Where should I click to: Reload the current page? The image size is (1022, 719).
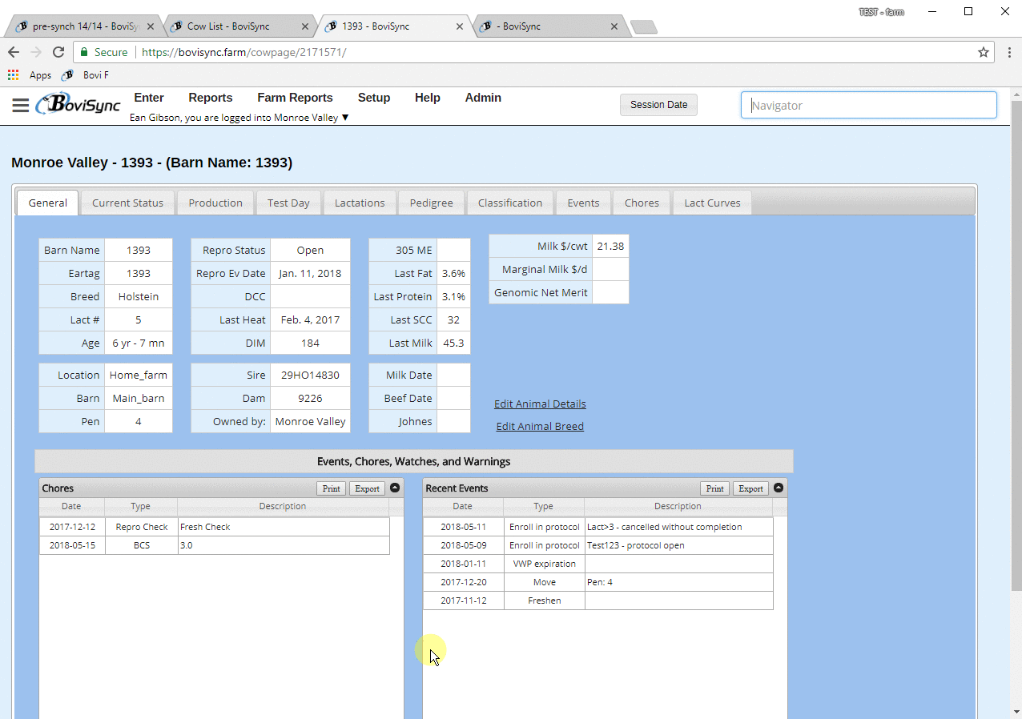58,52
